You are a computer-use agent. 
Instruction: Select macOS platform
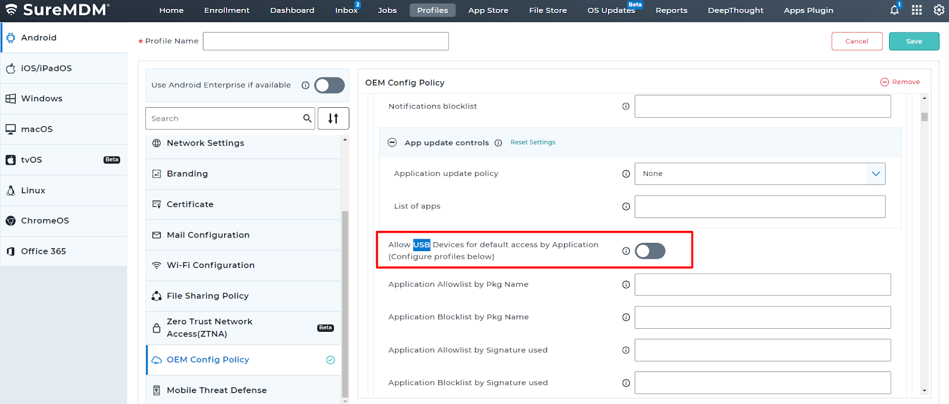click(x=63, y=129)
